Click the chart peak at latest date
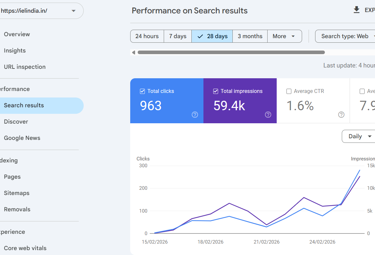 coord(360,170)
